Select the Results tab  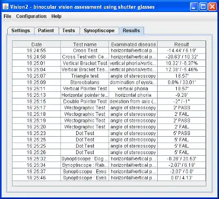tap(131, 31)
